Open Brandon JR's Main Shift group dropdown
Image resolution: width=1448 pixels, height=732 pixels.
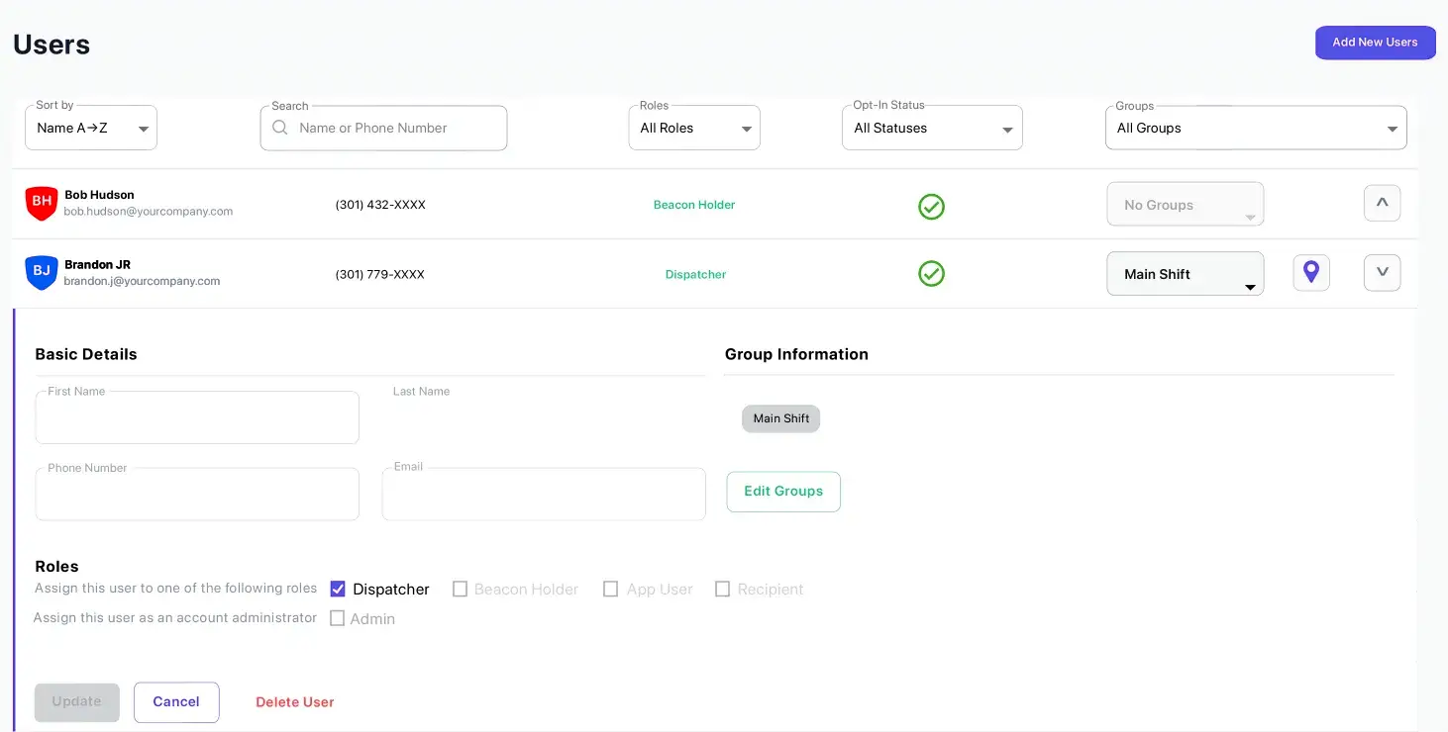point(1185,274)
